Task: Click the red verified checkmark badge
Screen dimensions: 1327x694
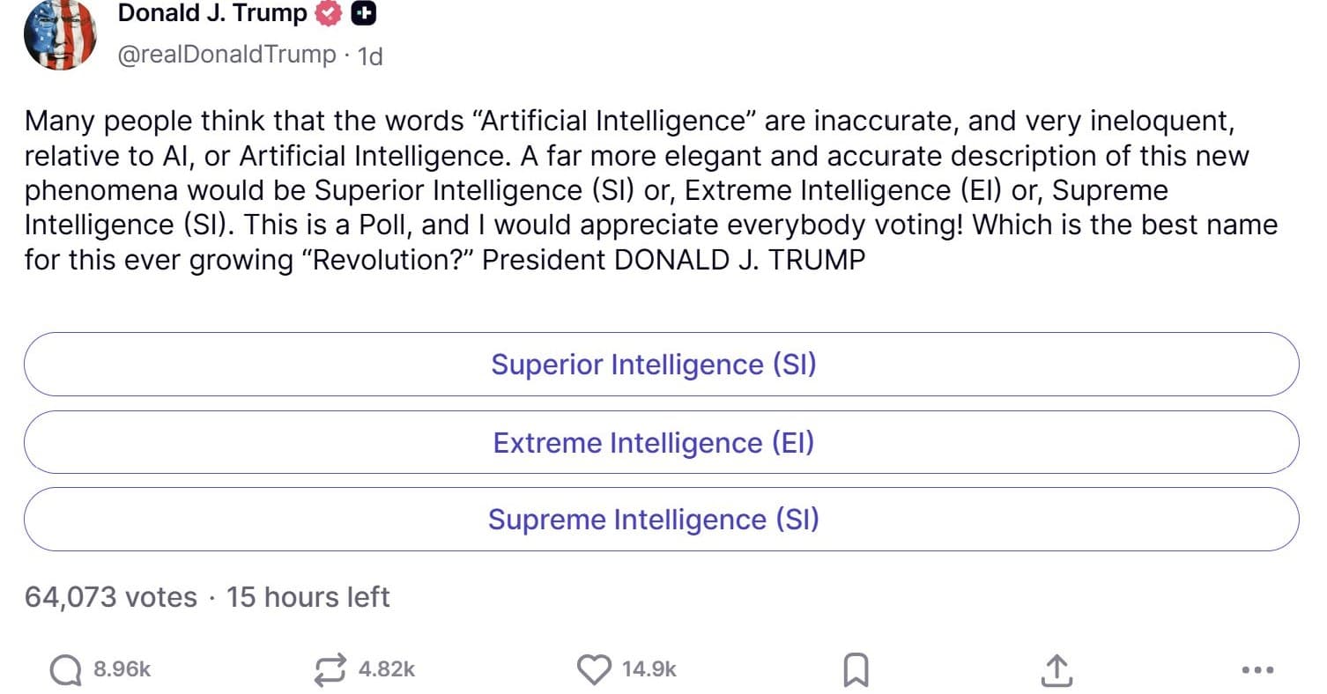Action: tap(329, 13)
